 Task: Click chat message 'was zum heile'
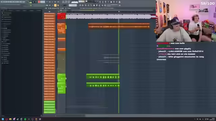[178, 43]
